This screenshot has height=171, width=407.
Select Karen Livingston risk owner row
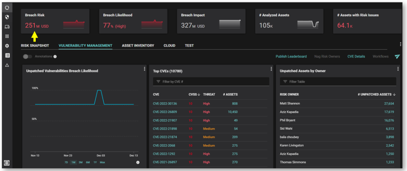click(338, 145)
